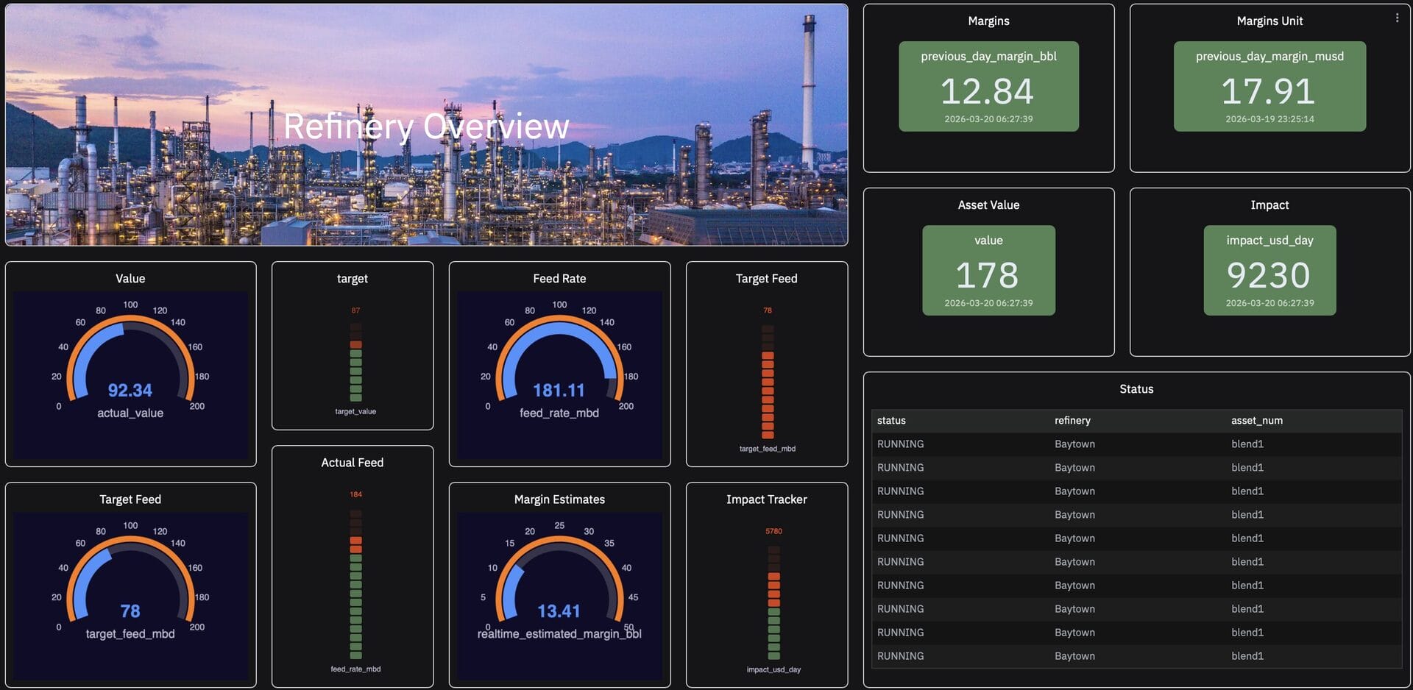
Task: Click the Asset Value tile showing 178
Action: point(988,271)
